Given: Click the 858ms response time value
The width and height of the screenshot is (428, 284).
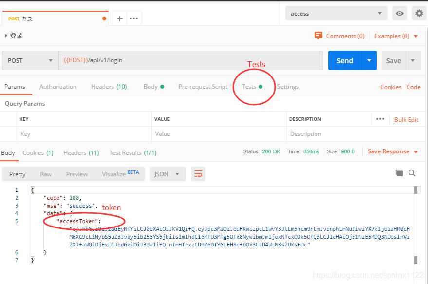Looking at the screenshot, I should pyautogui.click(x=311, y=151).
